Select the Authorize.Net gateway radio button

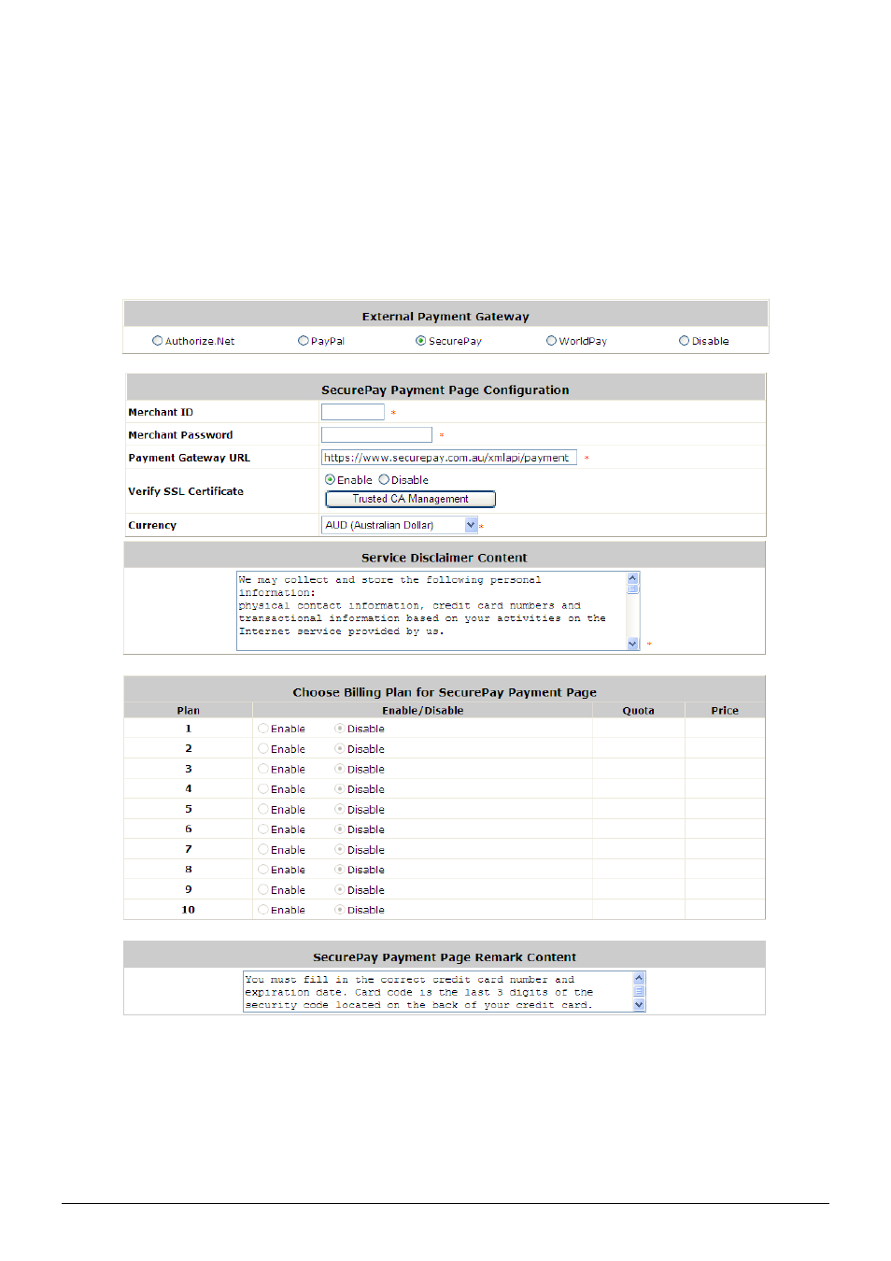coord(157,341)
